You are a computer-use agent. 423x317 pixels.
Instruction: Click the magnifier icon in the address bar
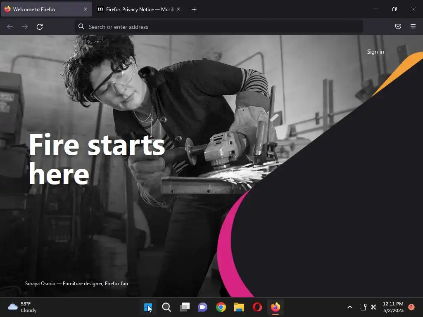pyautogui.click(x=81, y=26)
